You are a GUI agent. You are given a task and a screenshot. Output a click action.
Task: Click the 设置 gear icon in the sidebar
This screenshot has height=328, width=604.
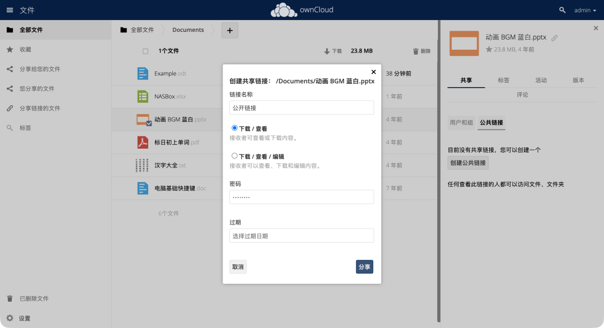[x=10, y=318]
